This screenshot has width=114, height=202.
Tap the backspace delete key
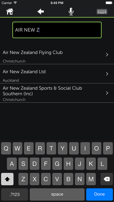click(x=107, y=179)
